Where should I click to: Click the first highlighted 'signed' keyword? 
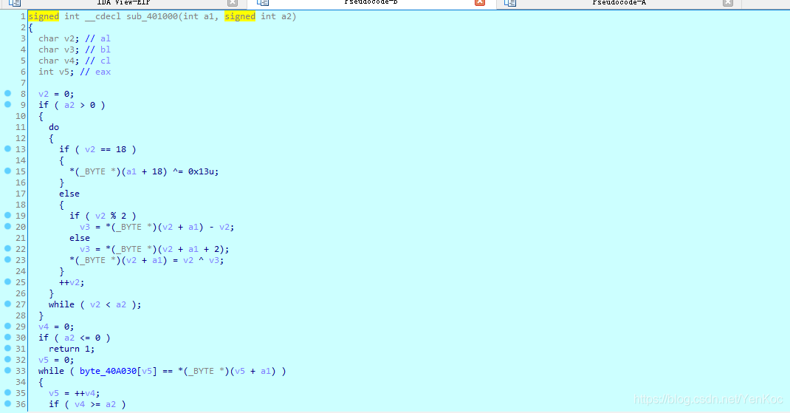[x=44, y=16]
